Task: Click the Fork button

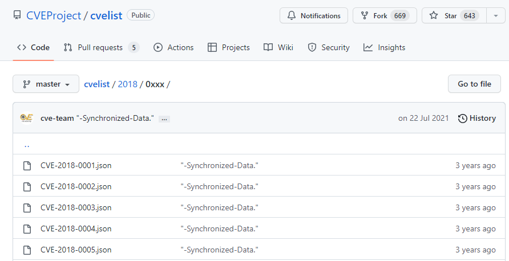Action: click(x=385, y=15)
